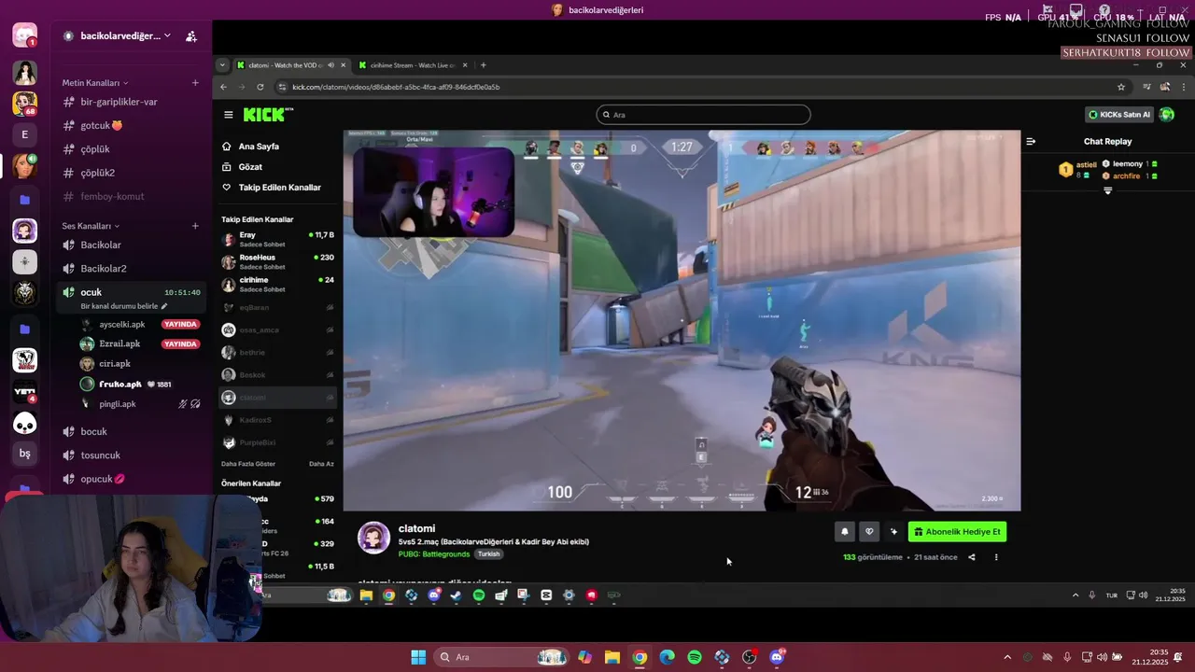This screenshot has width=1195, height=672.
Task: Toggle follow heart icon for clatomi
Action: [x=869, y=532]
